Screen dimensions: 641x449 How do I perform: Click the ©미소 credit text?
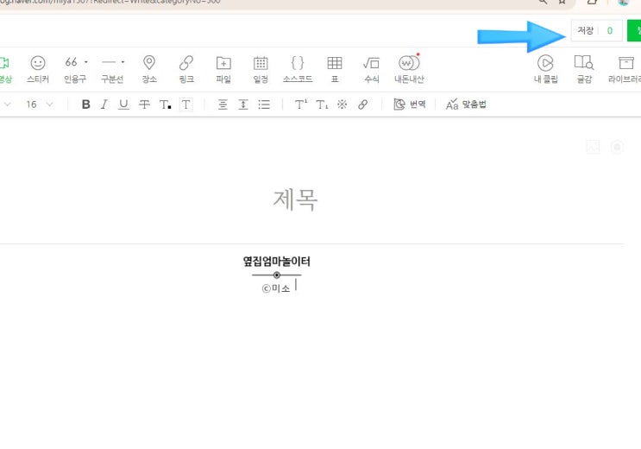coord(276,288)
